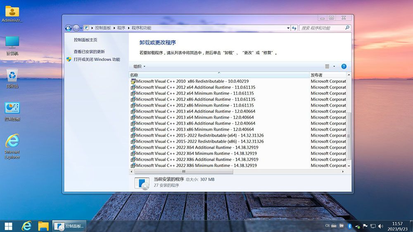This screenshot has width=413, height=232.
Task: Click the control panel icon in address bar
Action: 86,28
